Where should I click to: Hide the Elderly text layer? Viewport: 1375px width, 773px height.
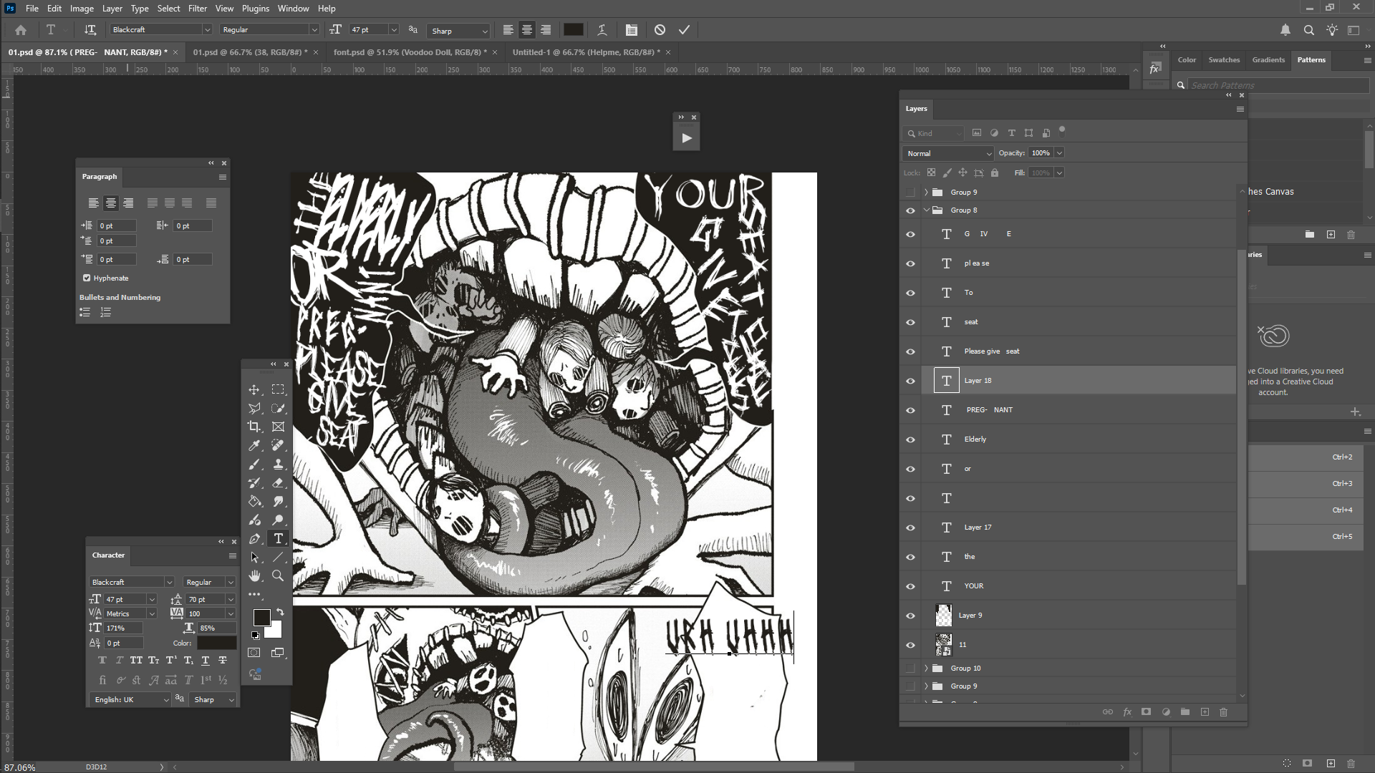pyautogui.click(x=910, y=439)
